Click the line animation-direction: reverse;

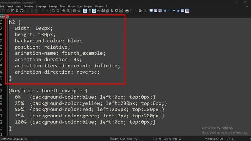tap(57, 72)
